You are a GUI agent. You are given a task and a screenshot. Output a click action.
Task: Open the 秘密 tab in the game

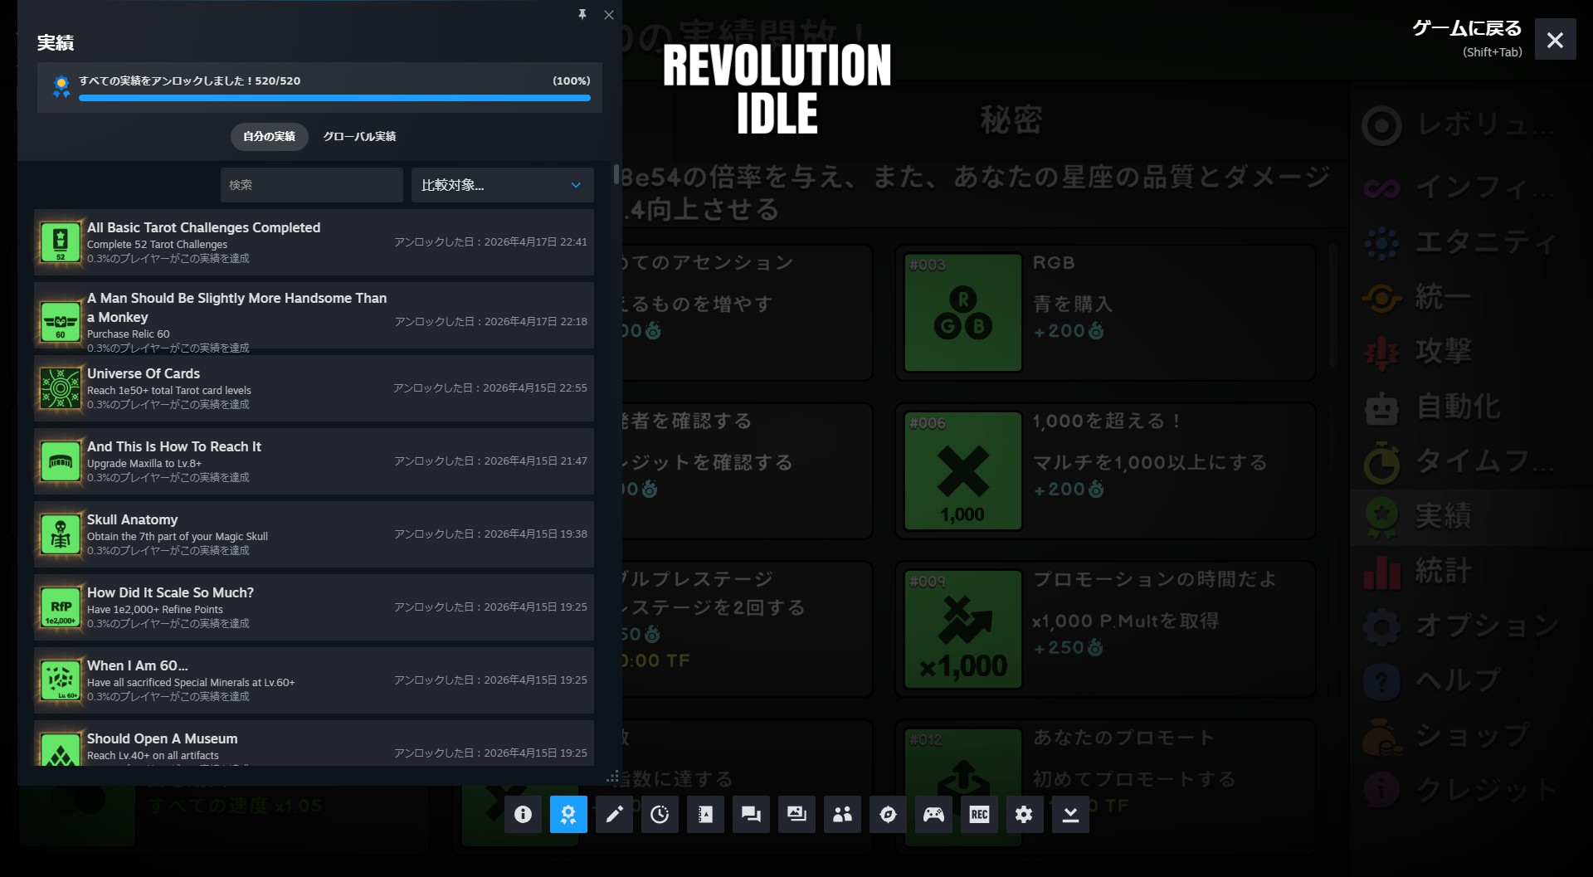pos(1011,120)
